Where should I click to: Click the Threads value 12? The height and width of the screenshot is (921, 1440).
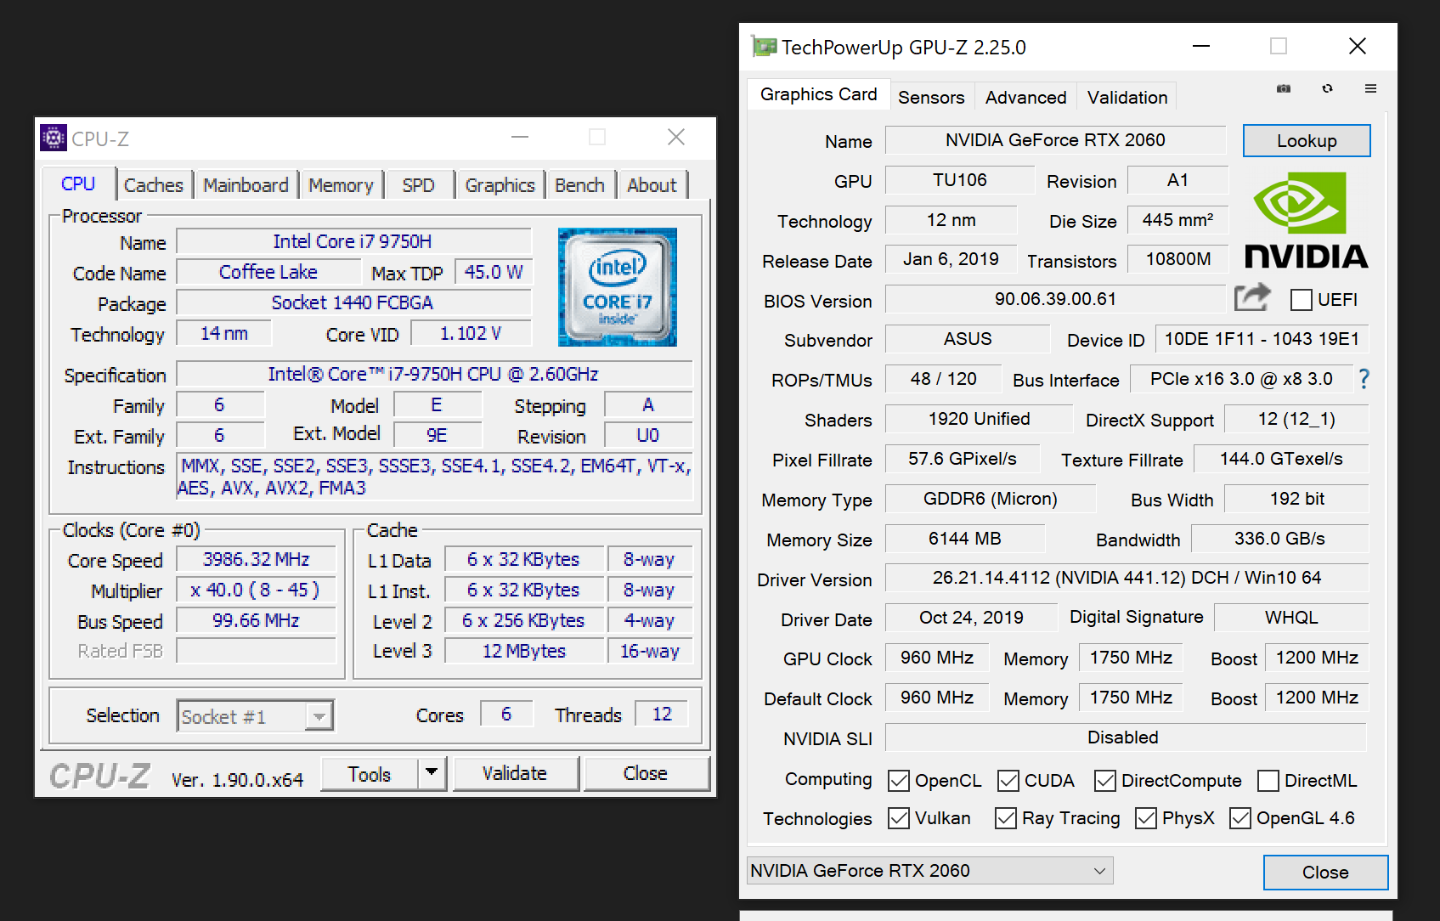click(x=662, y=714)
